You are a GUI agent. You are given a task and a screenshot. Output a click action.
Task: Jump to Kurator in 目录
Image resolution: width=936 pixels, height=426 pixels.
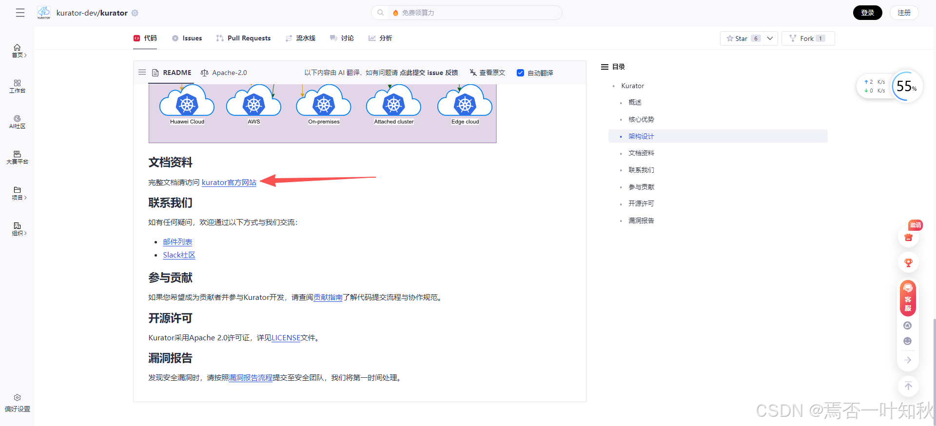click(632, 86)
